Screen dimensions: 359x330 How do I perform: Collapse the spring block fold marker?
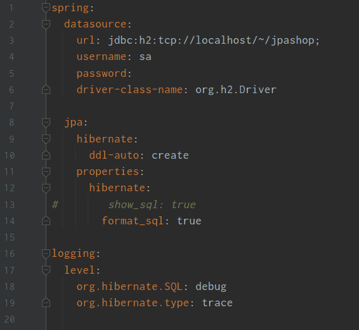[46, 8]
